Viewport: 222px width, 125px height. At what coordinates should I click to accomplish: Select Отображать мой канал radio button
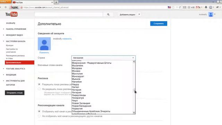pos(39,111)
